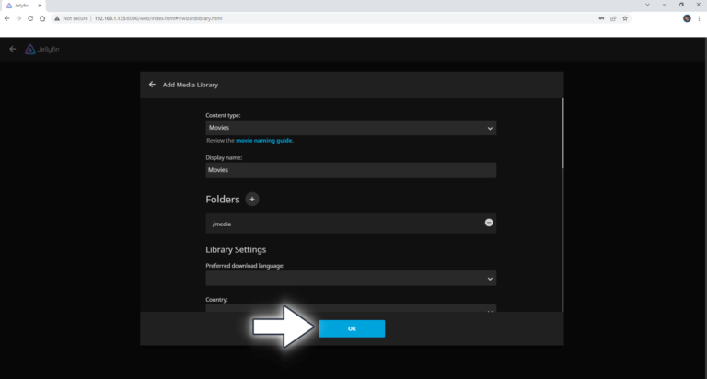Image resolution: width=707 pixels, height=379 pixels.
Task: Open the tab search chevron
Action: 647,5
